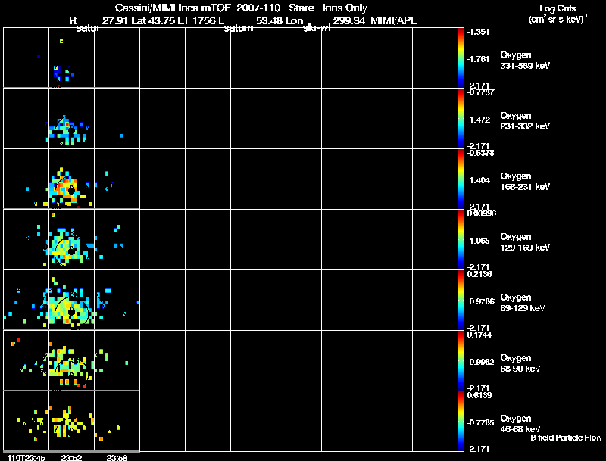This screenshot has height=461, width=606.
Task: Click the -0.6378 color scale value
Action: pos(480,153)
